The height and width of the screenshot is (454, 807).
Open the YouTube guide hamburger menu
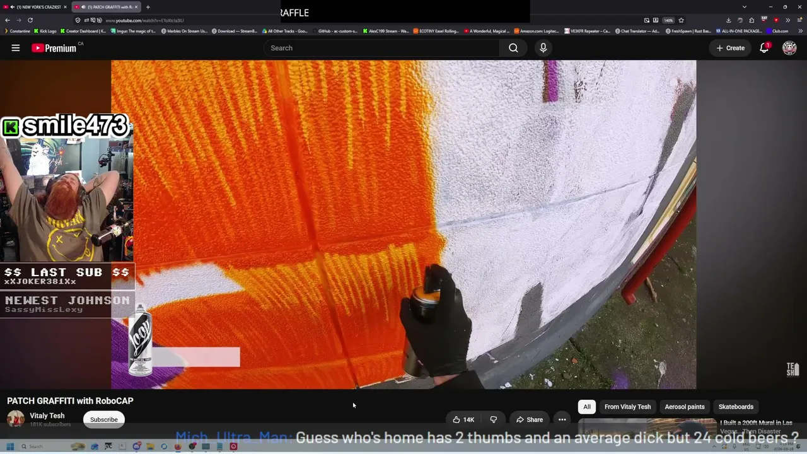pos(16,48)
